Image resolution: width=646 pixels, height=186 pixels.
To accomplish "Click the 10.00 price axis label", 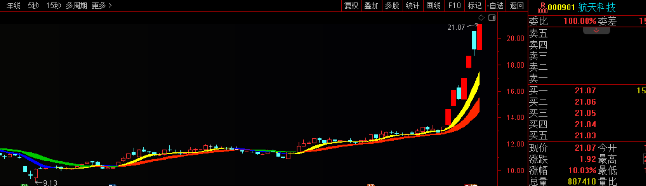I will (515, 170).
